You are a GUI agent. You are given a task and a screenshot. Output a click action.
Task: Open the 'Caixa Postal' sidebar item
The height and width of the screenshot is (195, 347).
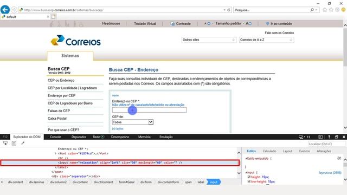(57, 119)
